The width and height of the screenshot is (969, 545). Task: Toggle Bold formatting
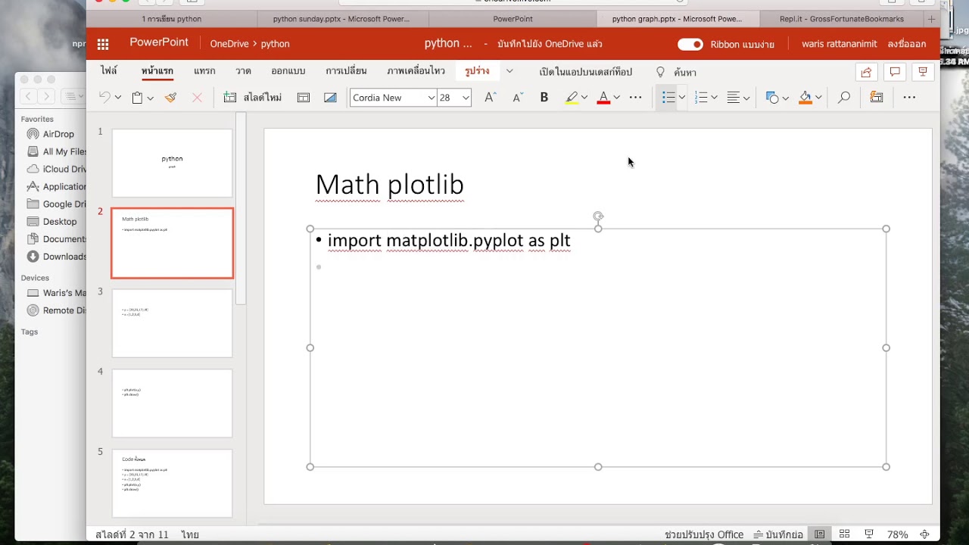click(x=544, y=98)
